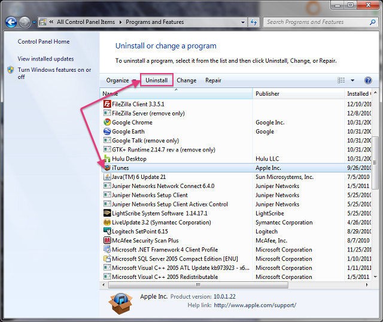Image resolution: width=383 pixels, height=322 pixels.
Task: Open View installed updates link
Action: tap(45, 59)
